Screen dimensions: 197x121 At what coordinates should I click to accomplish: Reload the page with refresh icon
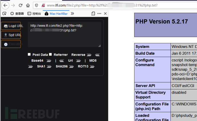pos(21,5)
